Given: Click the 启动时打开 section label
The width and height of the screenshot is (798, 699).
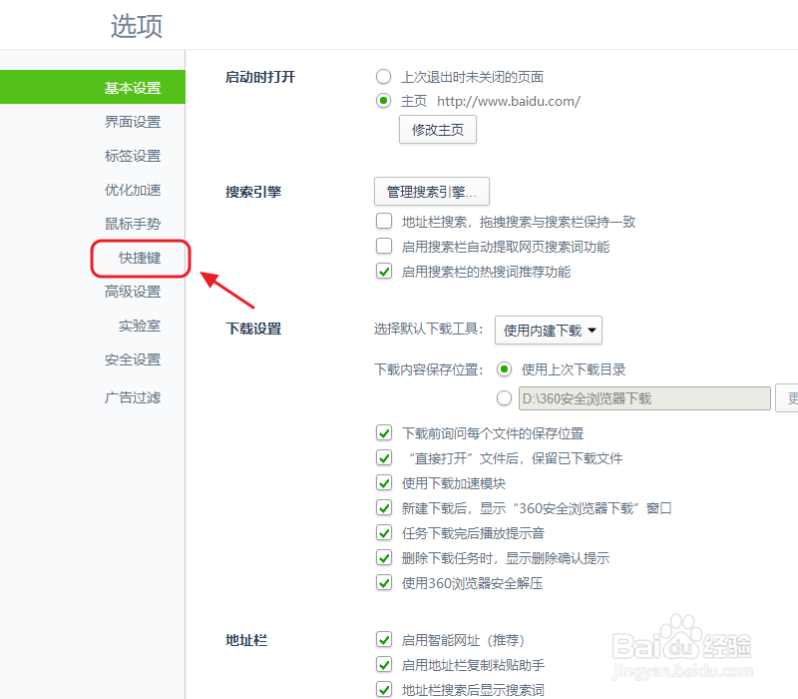Looking at the screenshot, I should tap(260, 77).
